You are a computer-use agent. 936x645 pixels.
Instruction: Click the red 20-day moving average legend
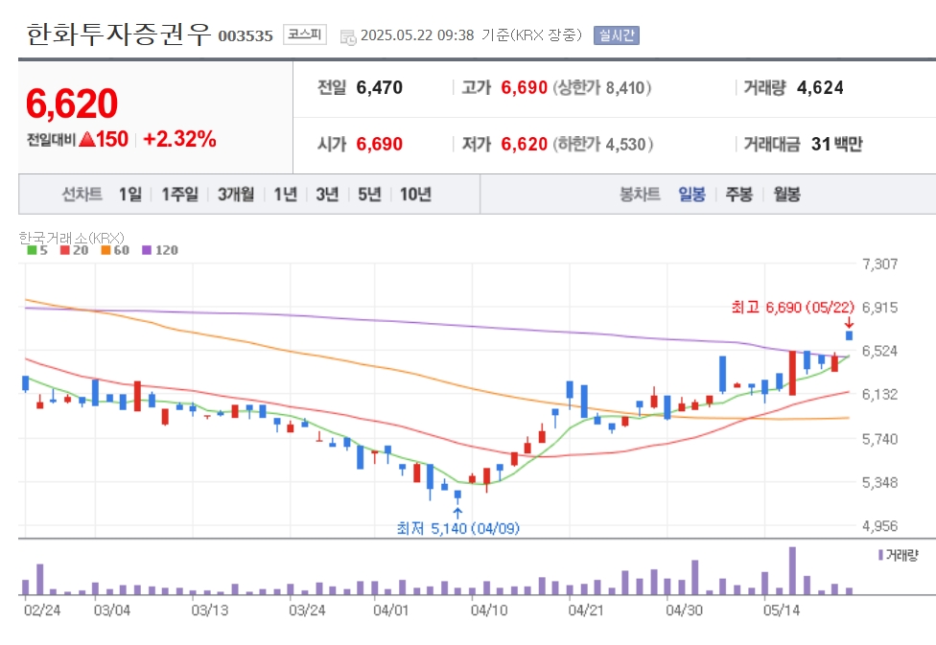[74, 250]
